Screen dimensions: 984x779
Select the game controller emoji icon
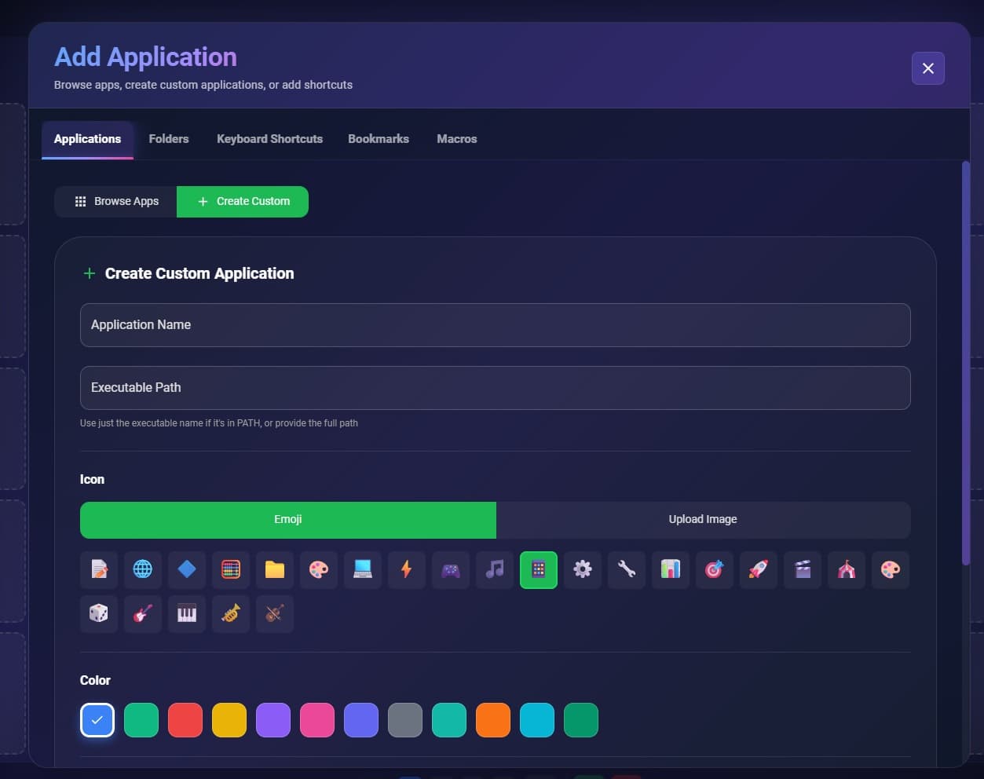pos(450,569)
